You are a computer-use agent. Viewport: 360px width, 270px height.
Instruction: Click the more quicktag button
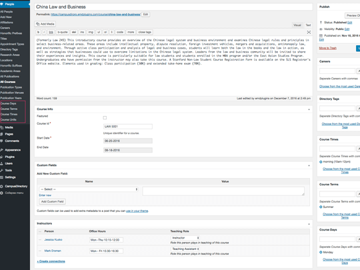pyautogui.click(x=131, y=32)
